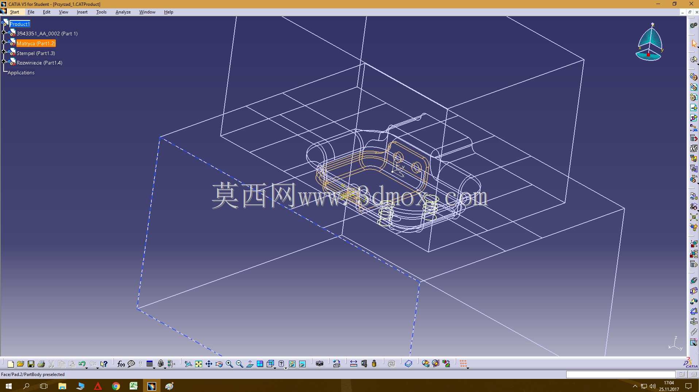
Task: Open the design table flyout arrow
Action: 154,368
